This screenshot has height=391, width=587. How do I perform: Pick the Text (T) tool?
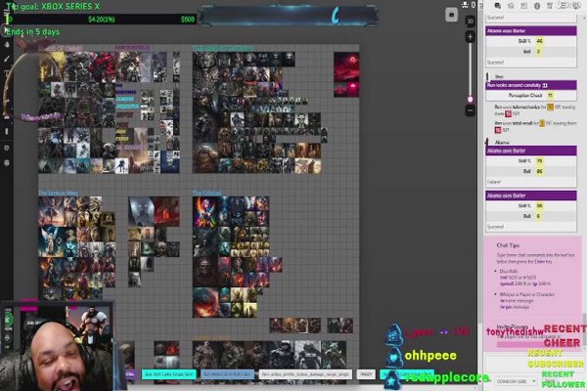click(x=7, y=73)
